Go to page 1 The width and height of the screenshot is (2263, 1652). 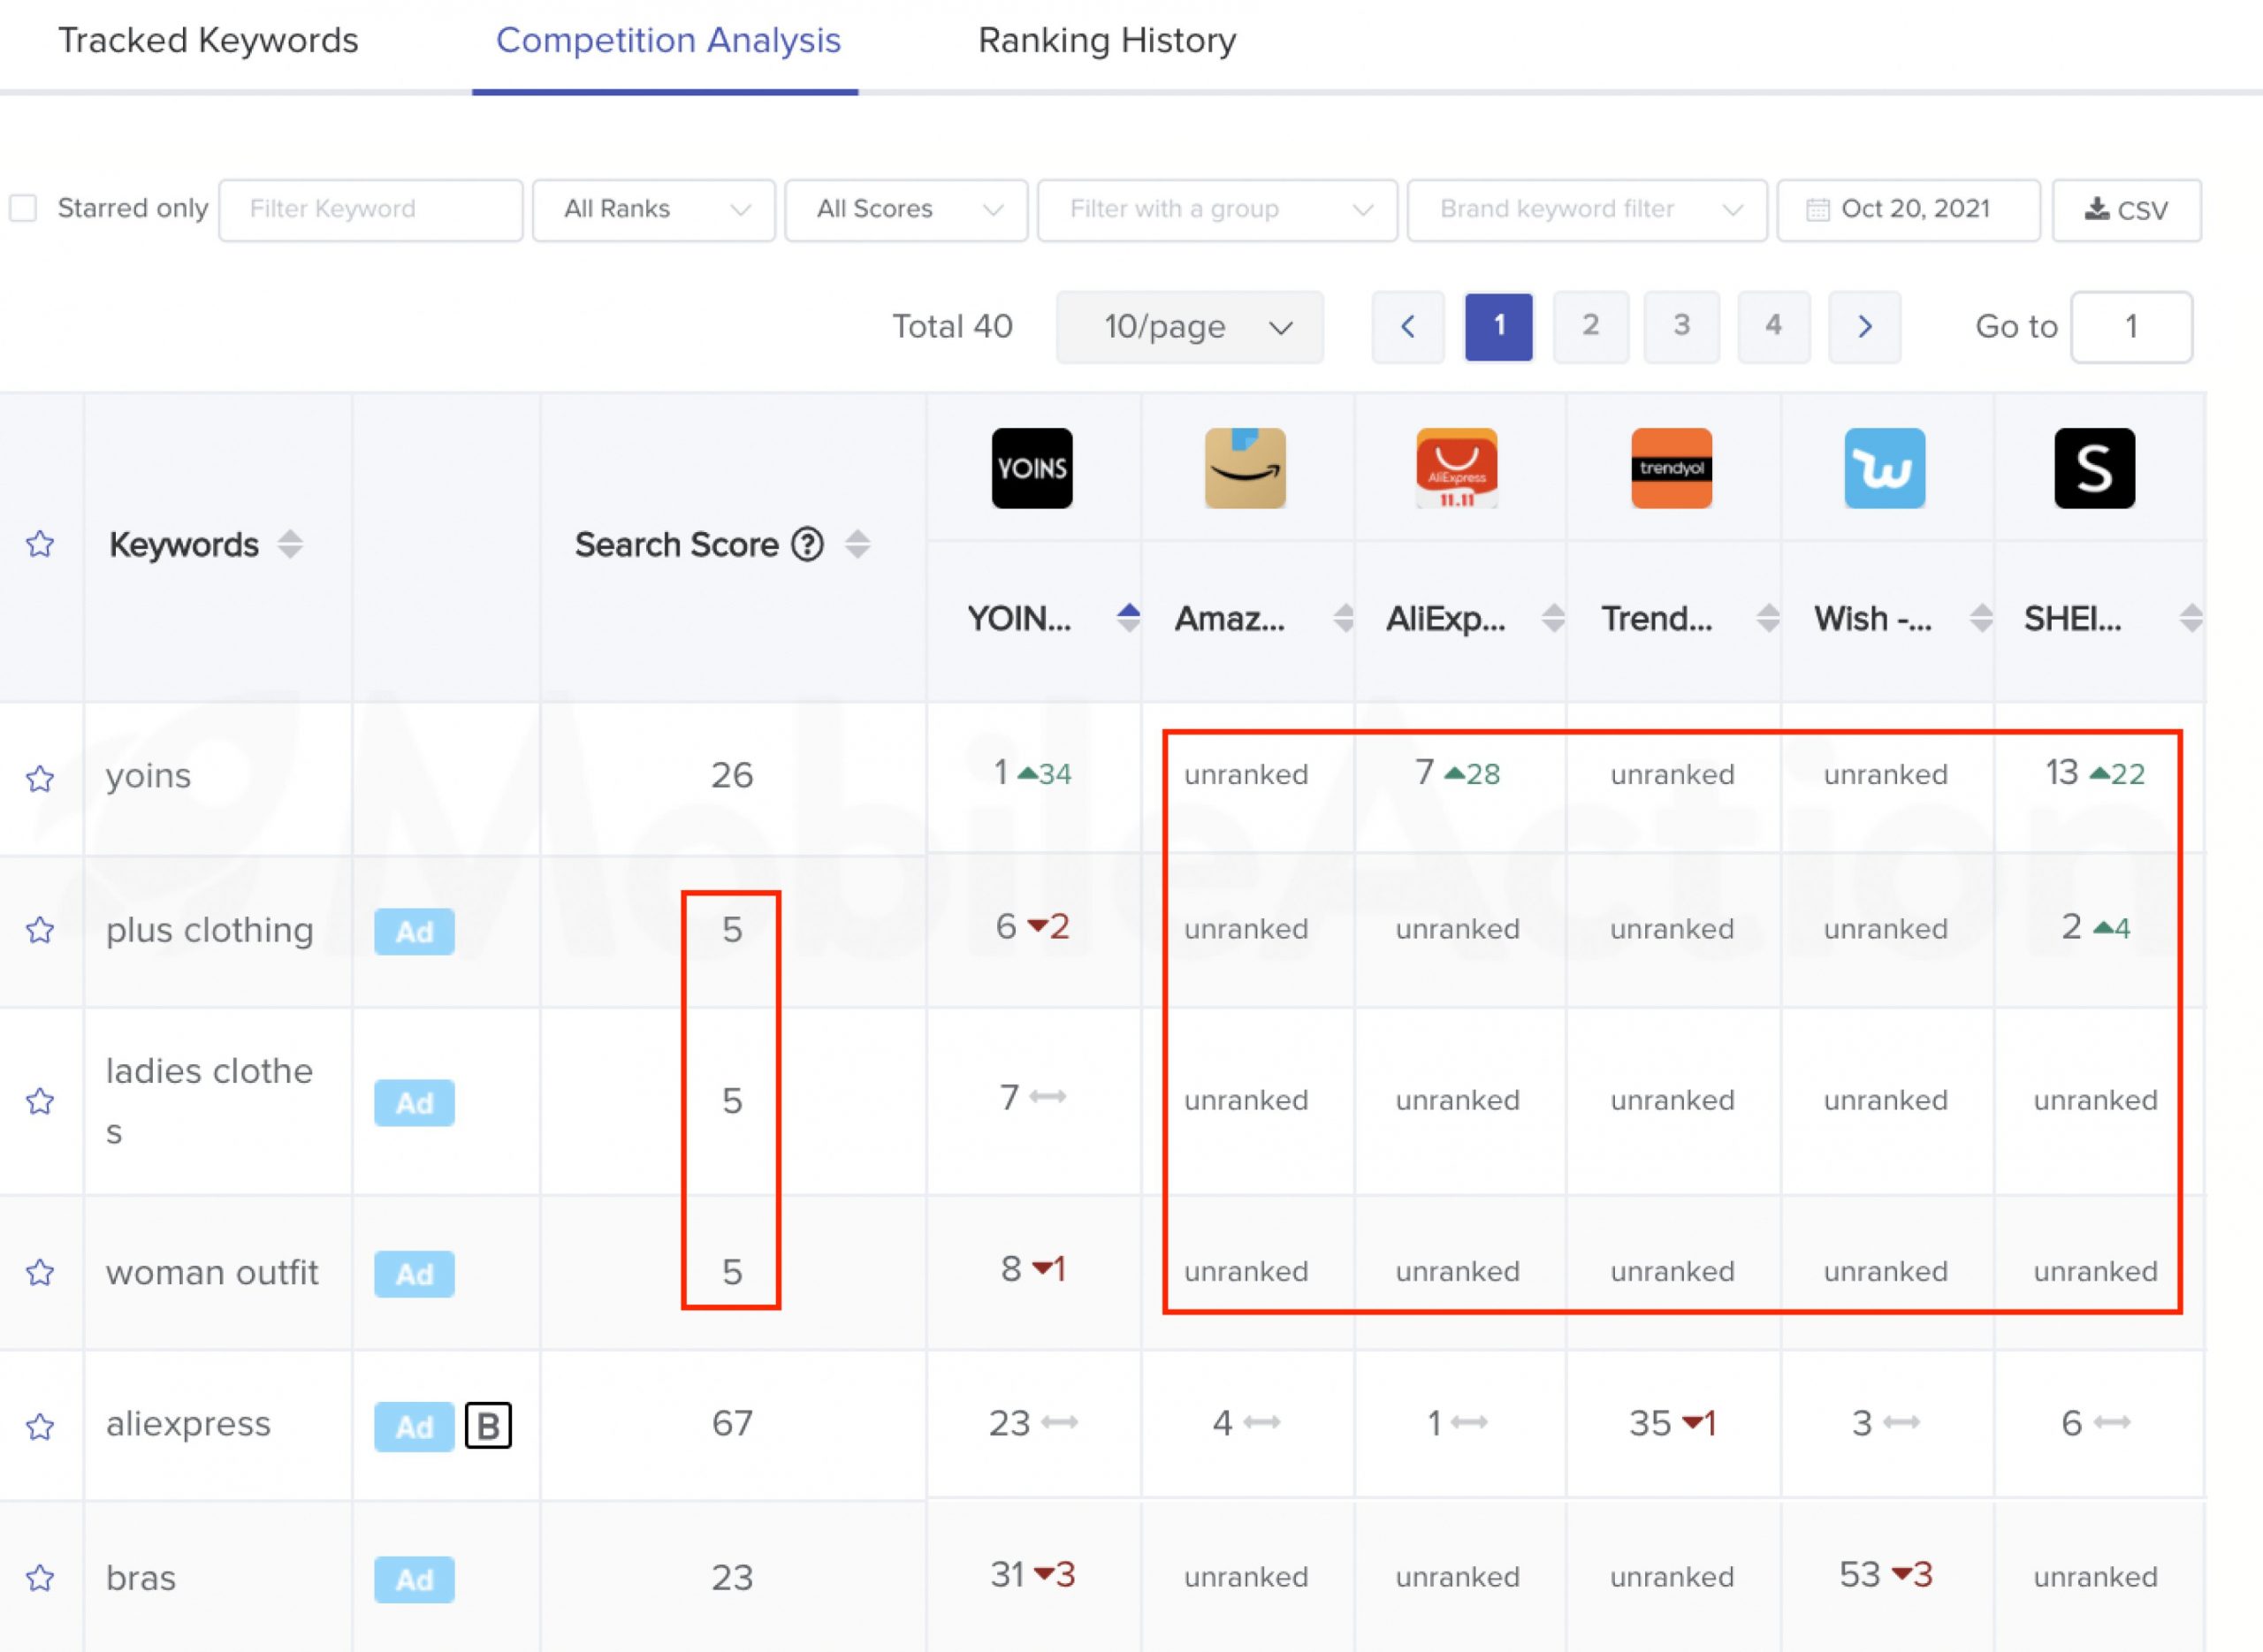point(1499,327)
